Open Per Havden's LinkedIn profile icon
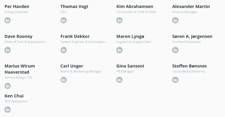The image size is (225, 117). tap(8, 20)
